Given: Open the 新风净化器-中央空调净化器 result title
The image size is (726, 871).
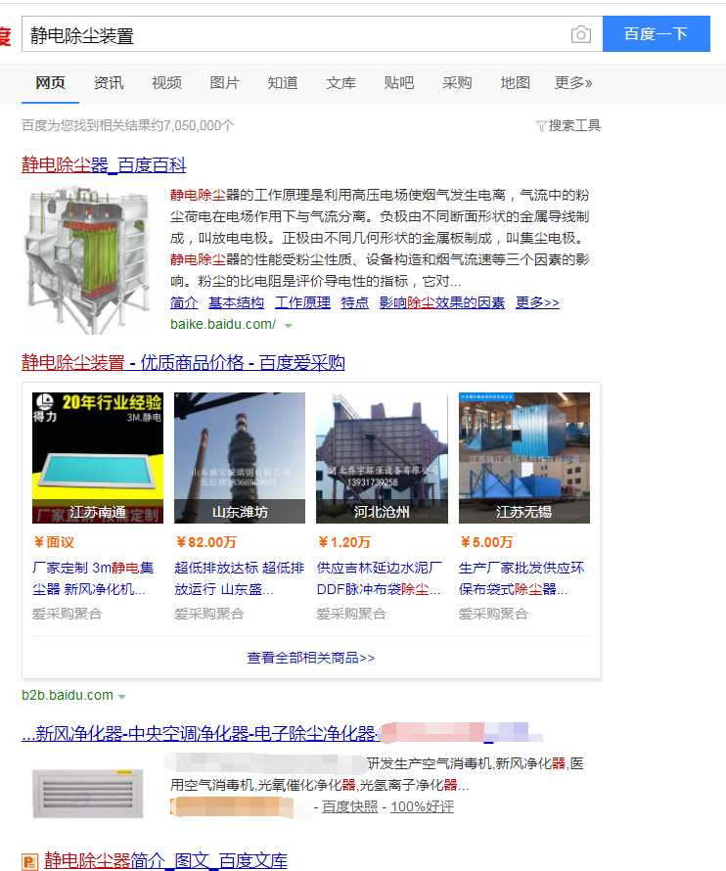Looking at the screenshot, I should pos(202,733).
